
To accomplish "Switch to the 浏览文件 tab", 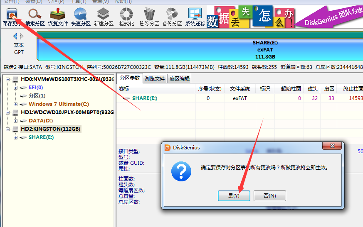I will click(155, 79).
